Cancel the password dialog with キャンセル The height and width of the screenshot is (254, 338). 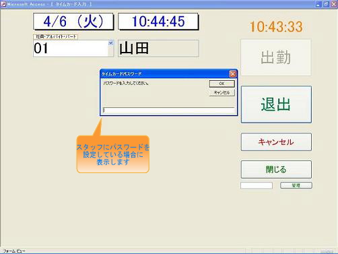click(222, 92)
